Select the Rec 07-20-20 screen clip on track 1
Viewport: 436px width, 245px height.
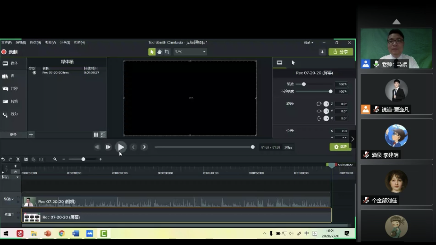tap(177, 215)
